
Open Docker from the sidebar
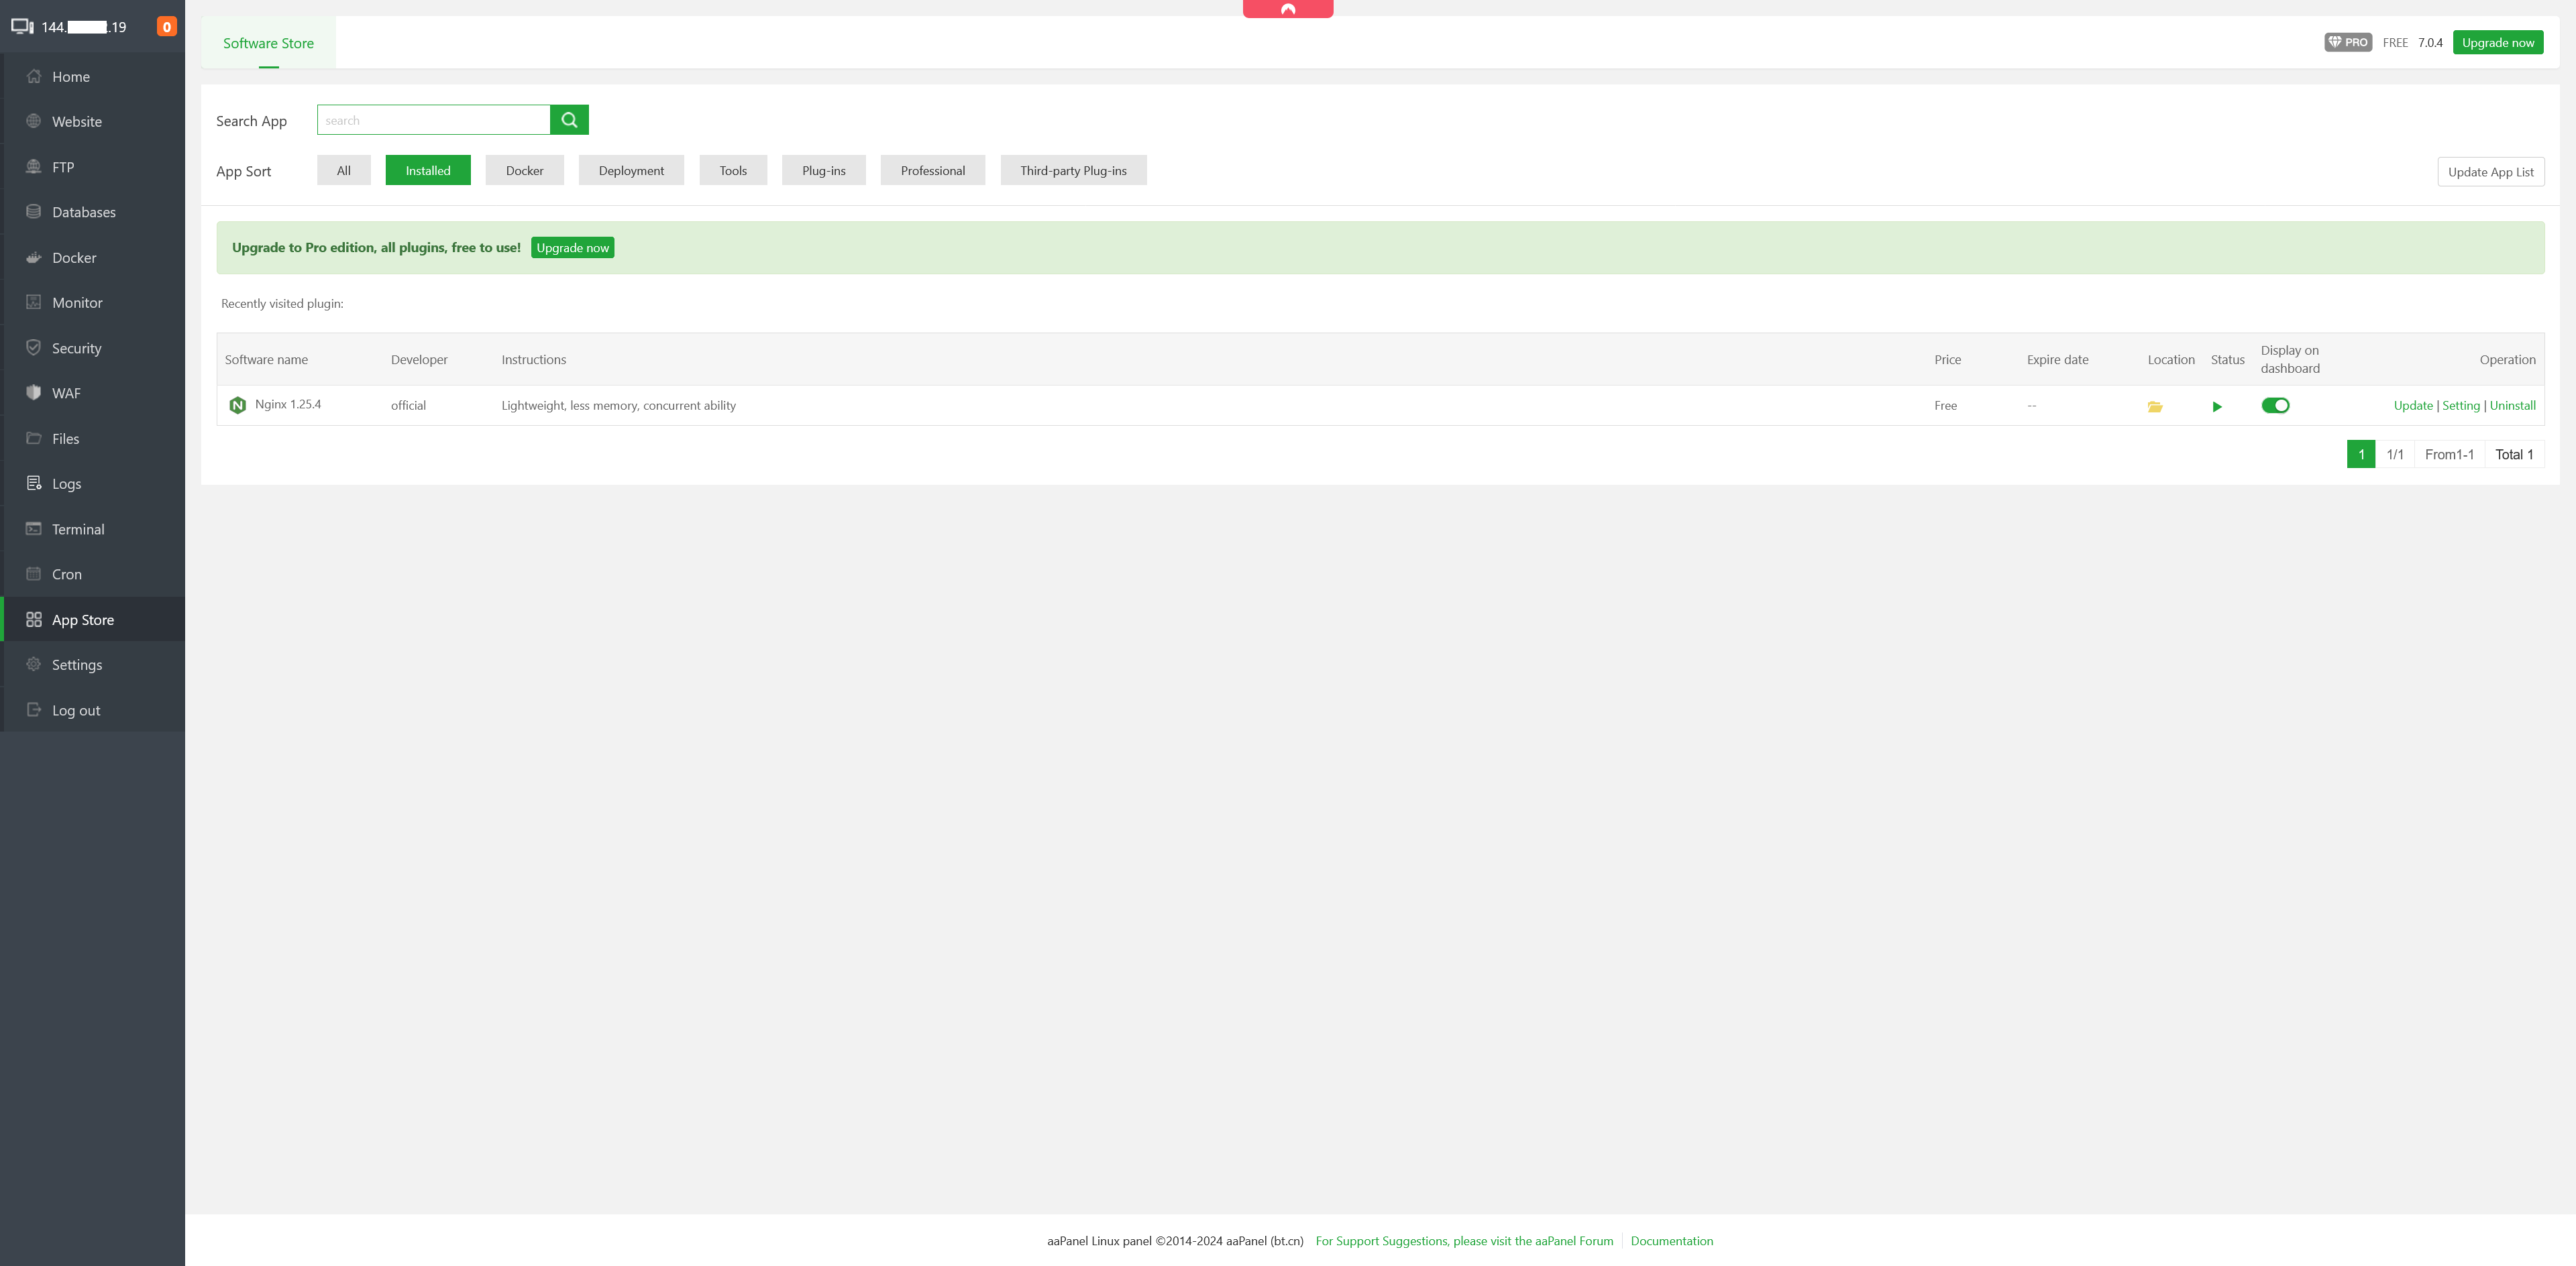pos(74,257)
